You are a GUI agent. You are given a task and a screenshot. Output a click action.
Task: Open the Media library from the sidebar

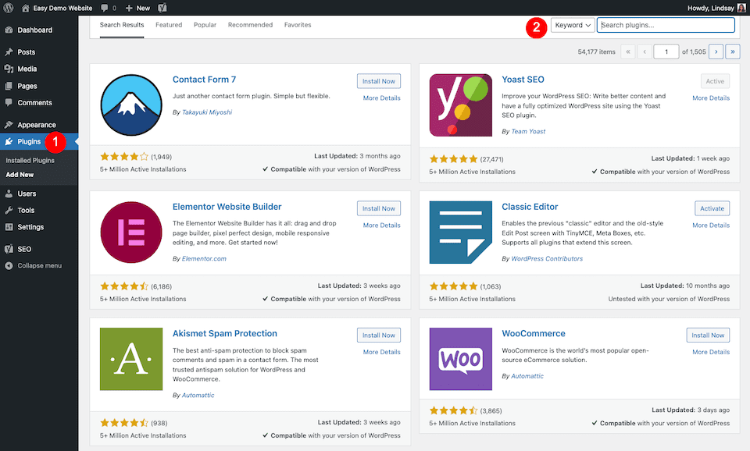click(x=27, y=69)
